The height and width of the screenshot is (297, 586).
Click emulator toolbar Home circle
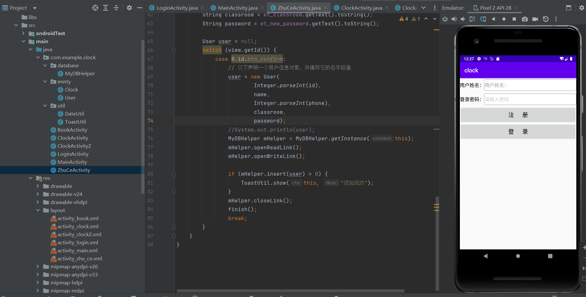pyautogui.click(x=504, y=19)
